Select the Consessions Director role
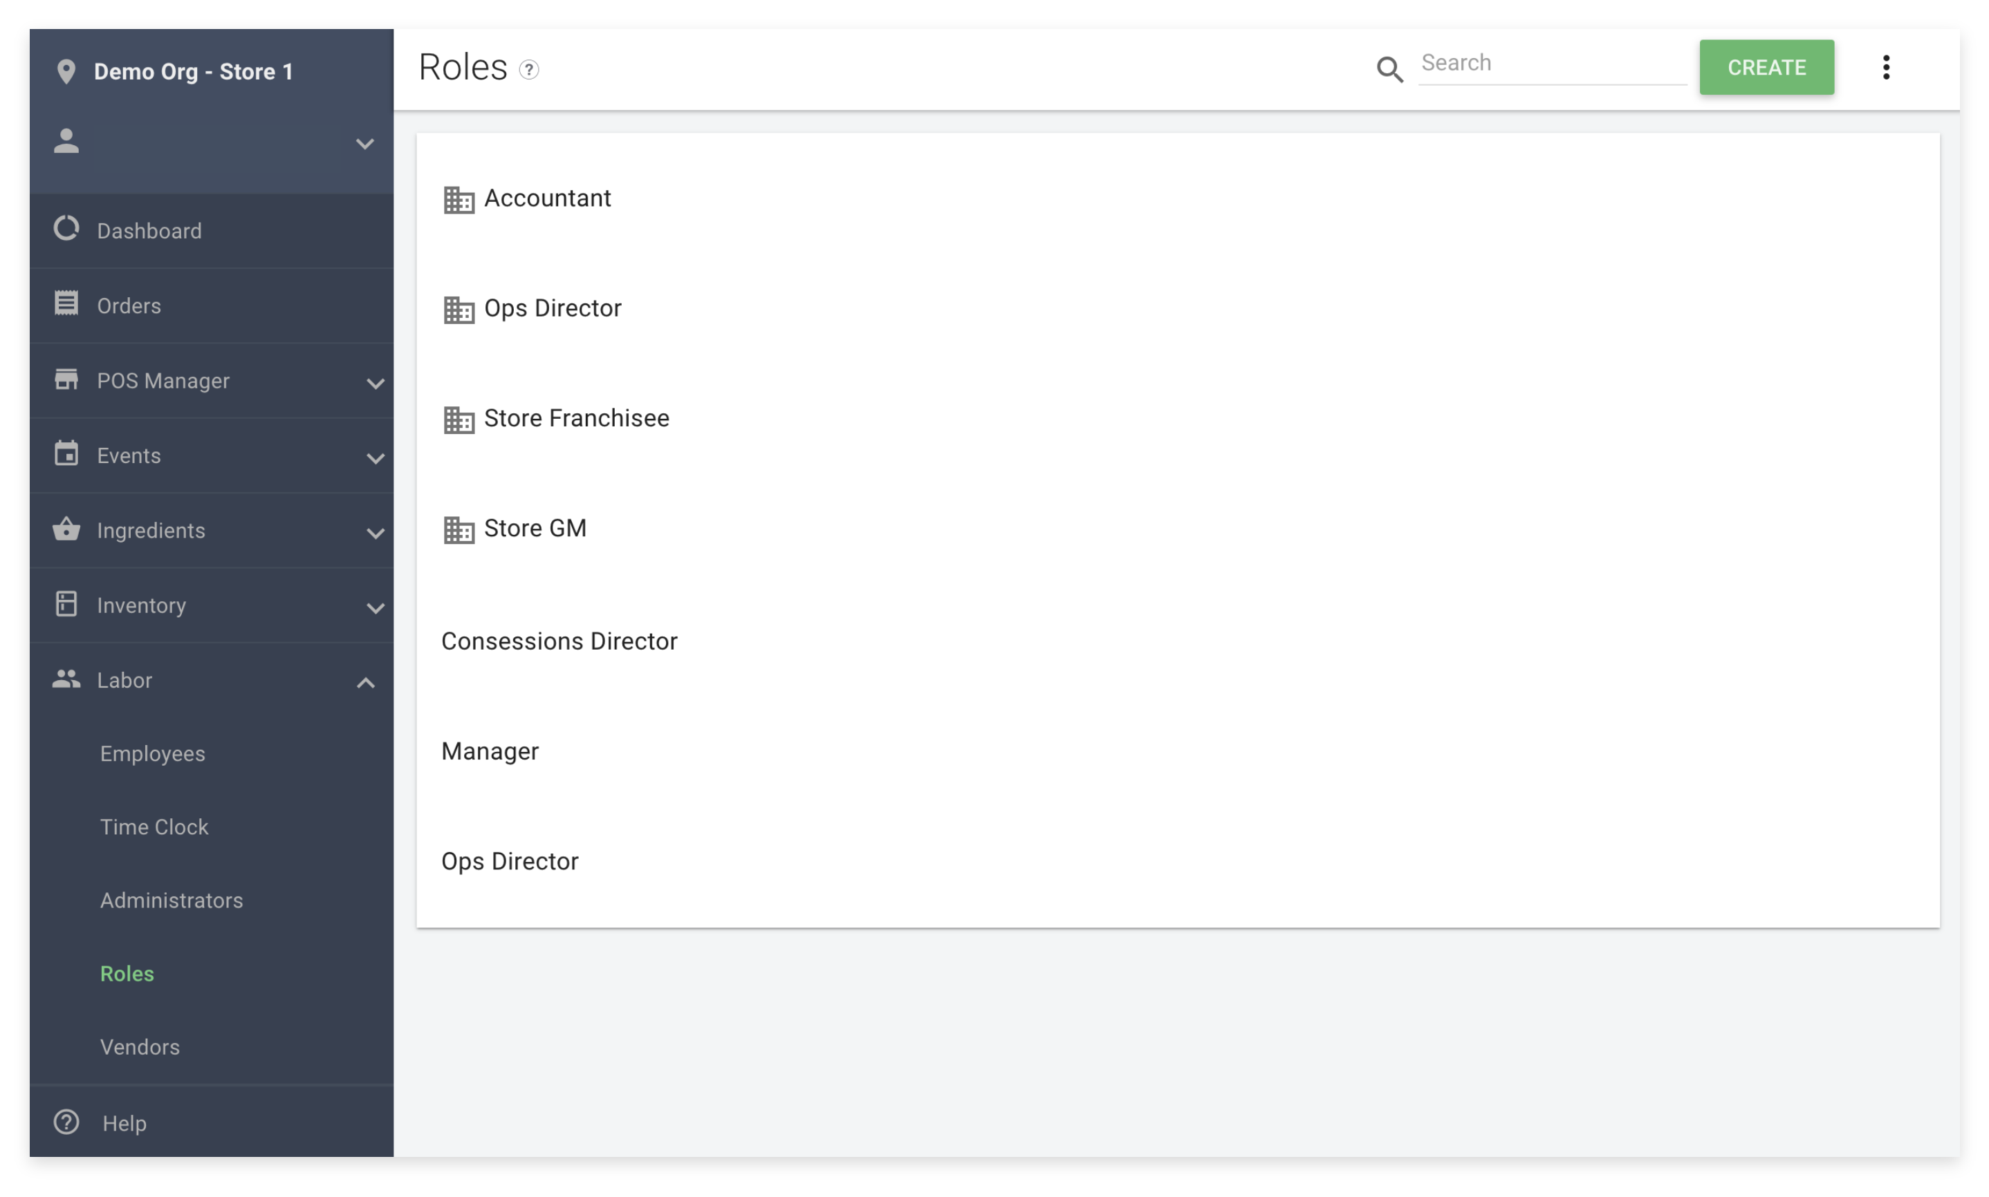 pyautogui.click(x=559, y=641)
